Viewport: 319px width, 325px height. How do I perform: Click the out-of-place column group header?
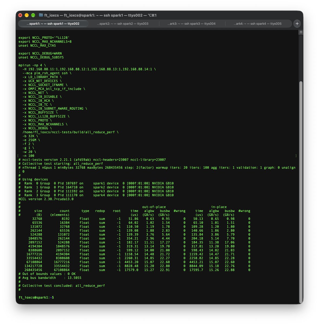click(x=154, y=207)
